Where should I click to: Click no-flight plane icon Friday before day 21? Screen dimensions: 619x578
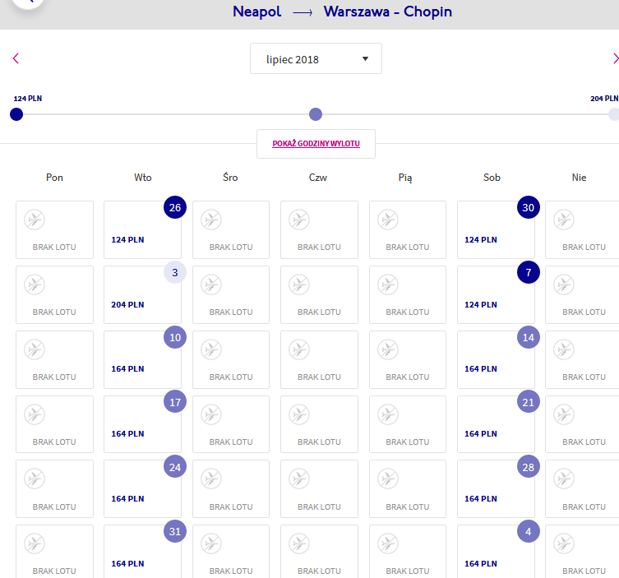[x=388, y=414]
